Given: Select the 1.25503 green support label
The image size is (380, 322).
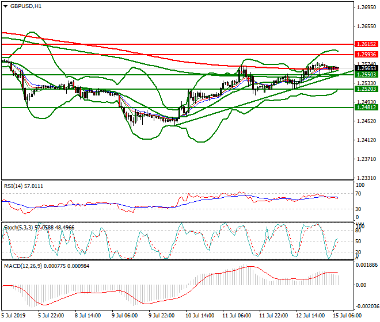Looking at the screenshot, I should [x=366, y=75].
